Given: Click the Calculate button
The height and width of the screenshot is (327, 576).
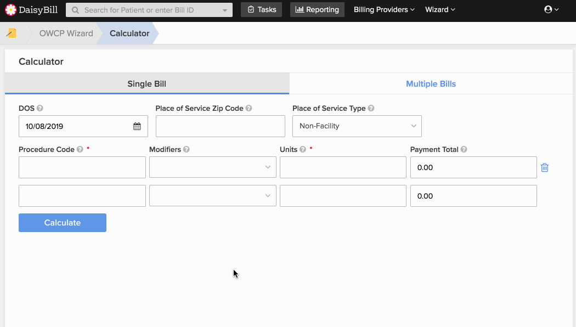Looking at the screenshot, I should tap(63, 223).
